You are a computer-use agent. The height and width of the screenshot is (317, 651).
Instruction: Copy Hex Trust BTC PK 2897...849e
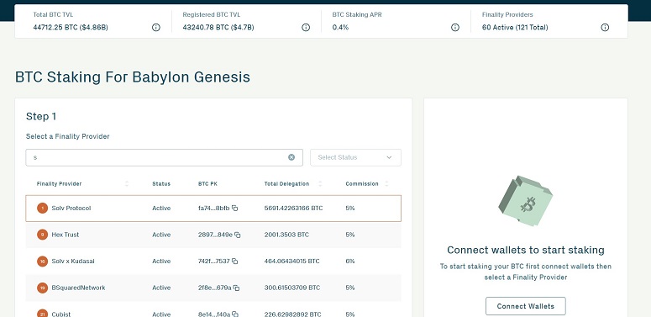click(238, 235)
